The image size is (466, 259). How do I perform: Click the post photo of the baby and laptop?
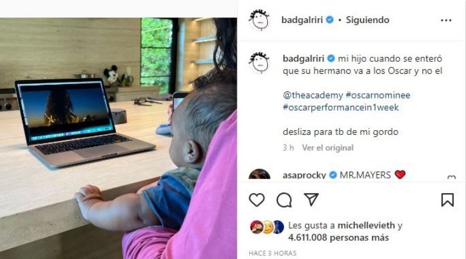click(x=118, y=138)
